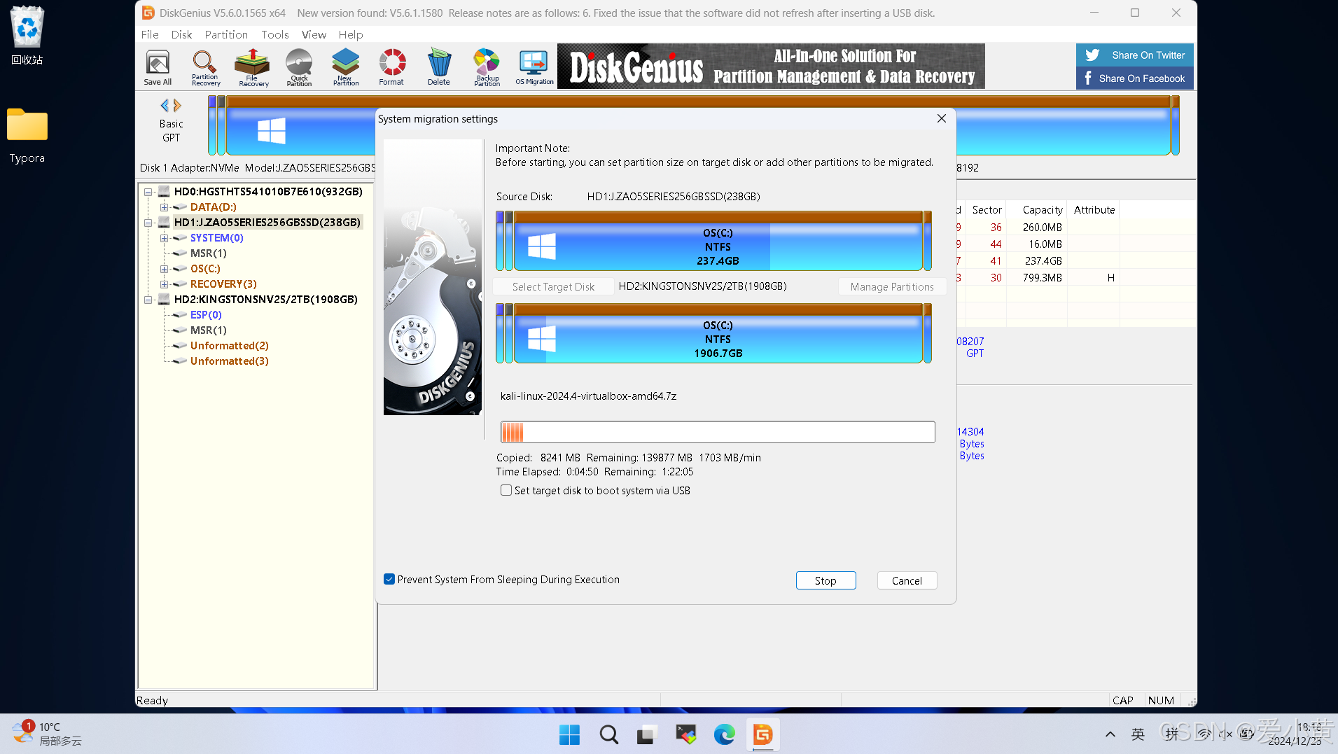1338x754 pixels.
Task: Open Backup Partition tool
Action: (487, 67)
